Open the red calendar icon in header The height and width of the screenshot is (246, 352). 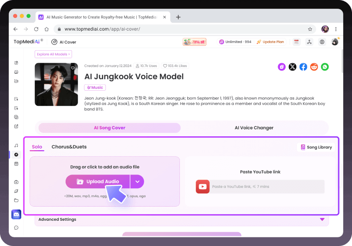(296, 42)
